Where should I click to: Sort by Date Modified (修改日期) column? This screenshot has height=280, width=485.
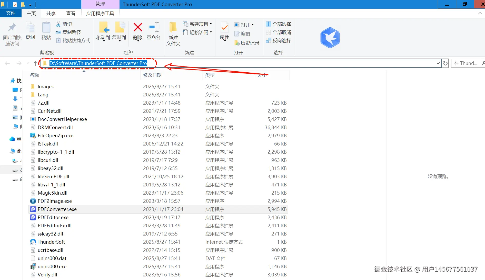click(x=172, y=75)
